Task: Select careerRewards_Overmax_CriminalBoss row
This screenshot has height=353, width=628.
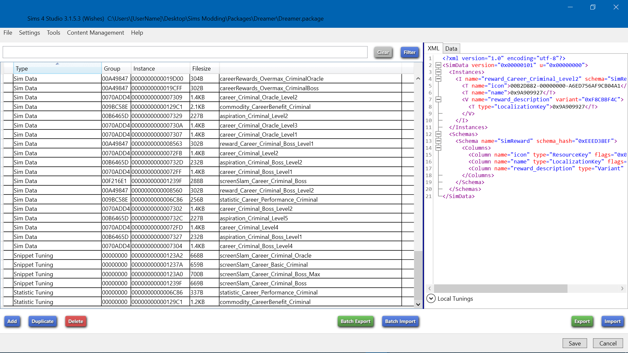Action: 209,88
